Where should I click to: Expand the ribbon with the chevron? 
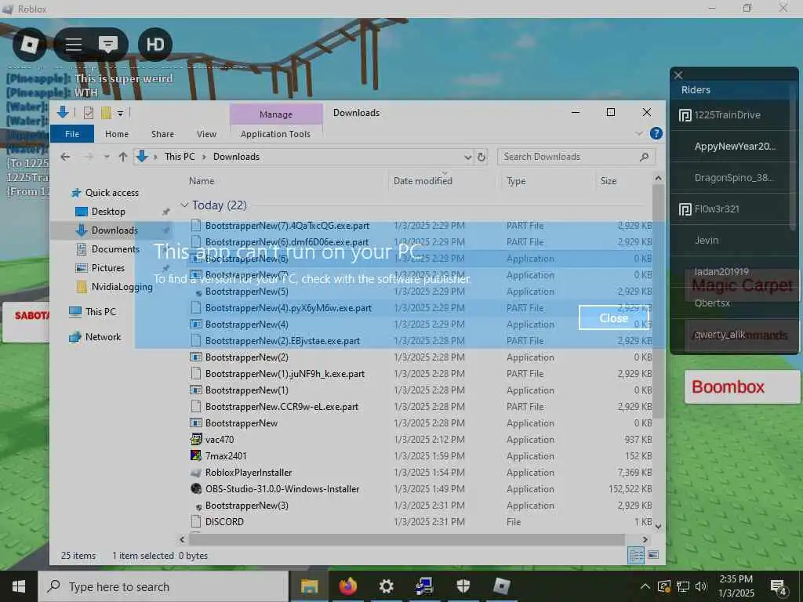pos(638,133)
